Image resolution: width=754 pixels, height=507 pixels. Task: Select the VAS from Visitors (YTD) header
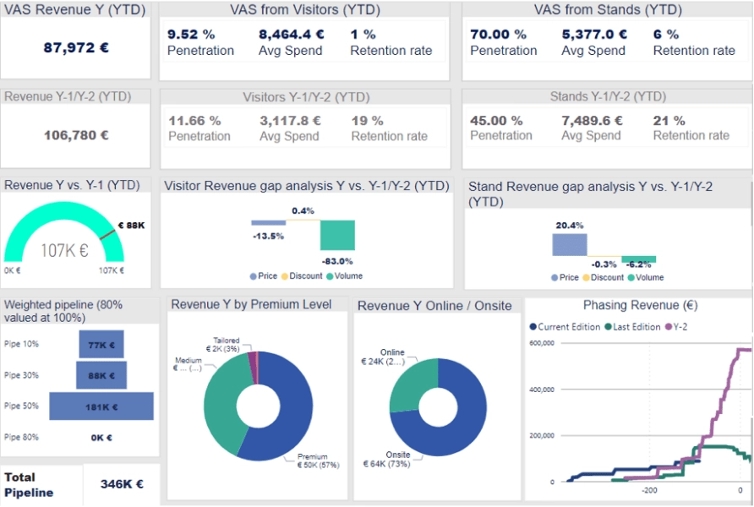(x=306, y=9)
